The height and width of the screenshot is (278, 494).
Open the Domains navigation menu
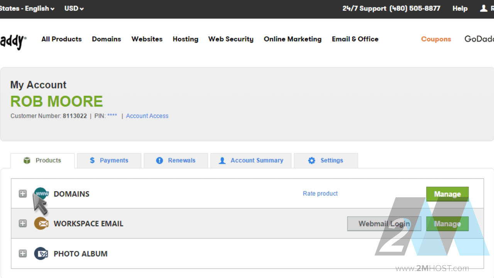click(107, 39)
